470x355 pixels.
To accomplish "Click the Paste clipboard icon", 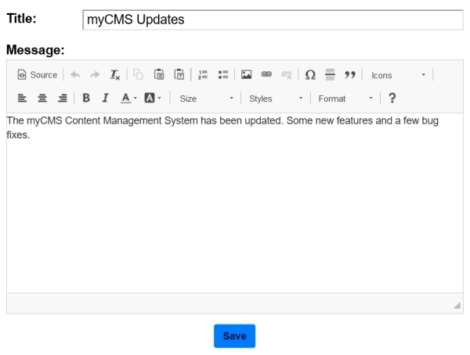I will pyautogui.click(x=159, y=75).
